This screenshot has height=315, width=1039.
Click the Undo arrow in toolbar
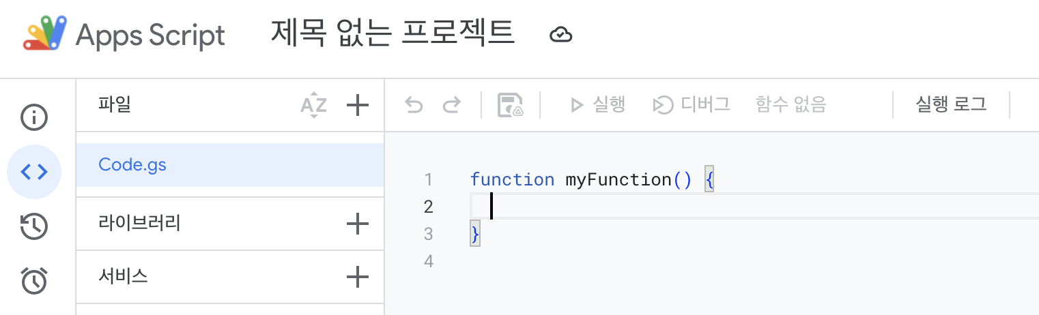414,105
